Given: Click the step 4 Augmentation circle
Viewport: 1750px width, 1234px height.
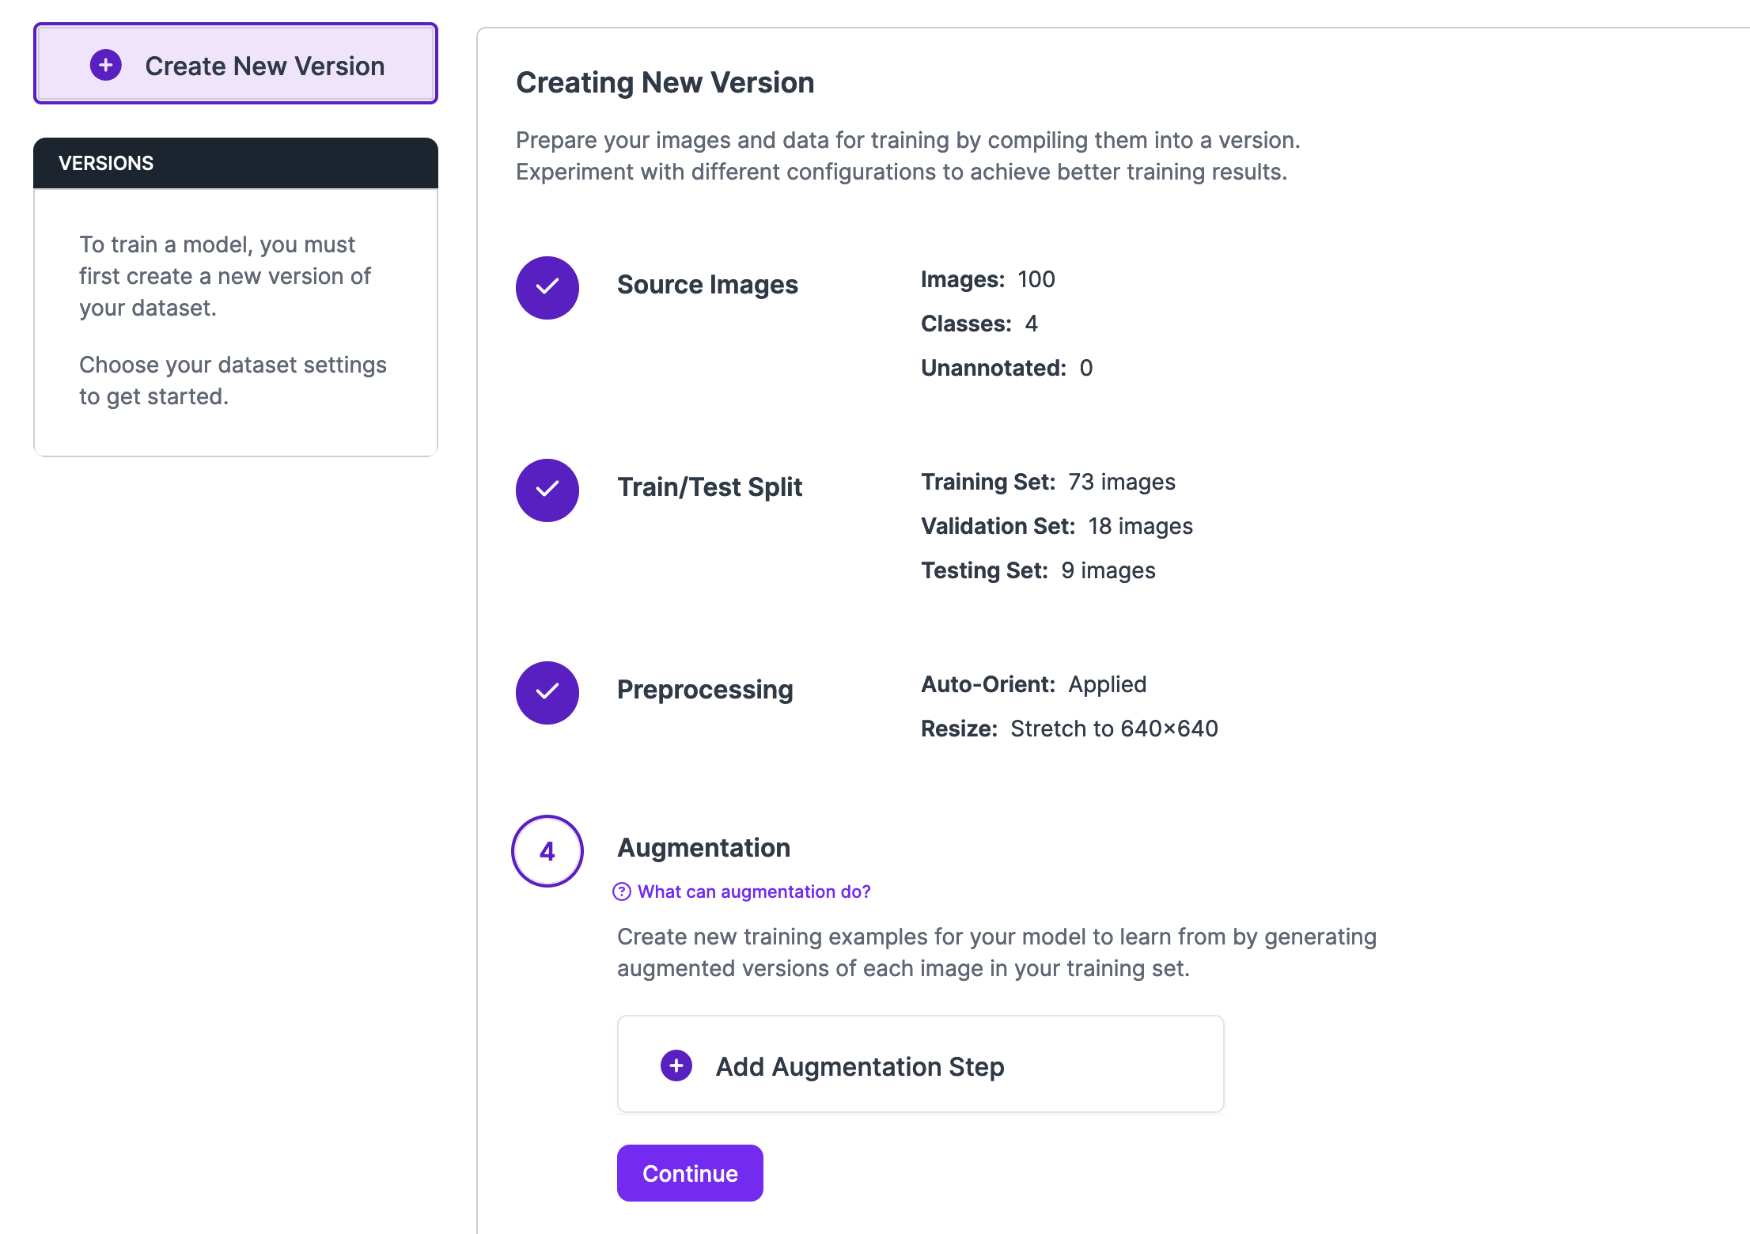Looking at the screenshot, I should point(547,851).
